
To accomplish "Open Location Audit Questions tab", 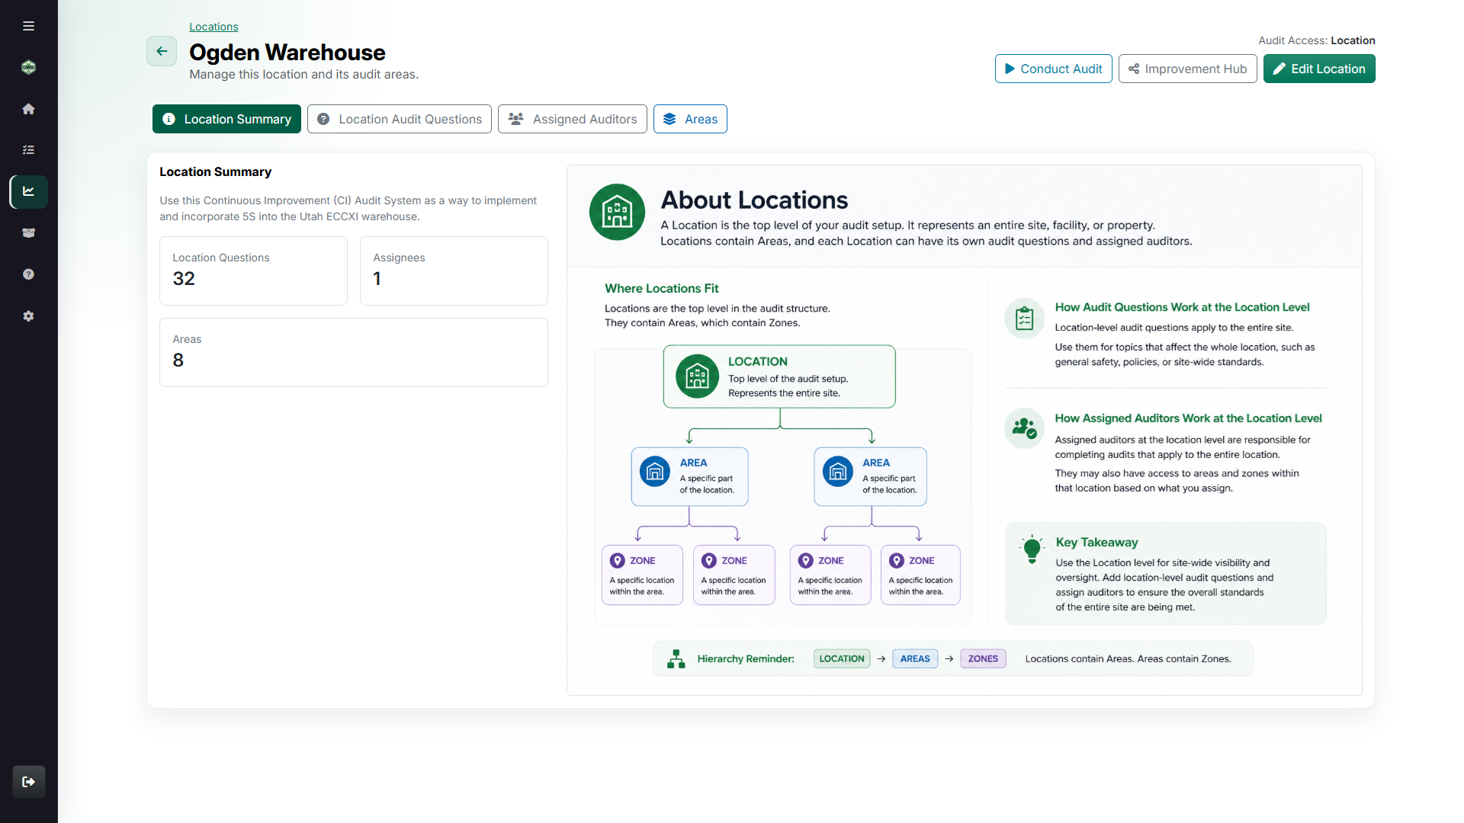I will coord(400,119).
